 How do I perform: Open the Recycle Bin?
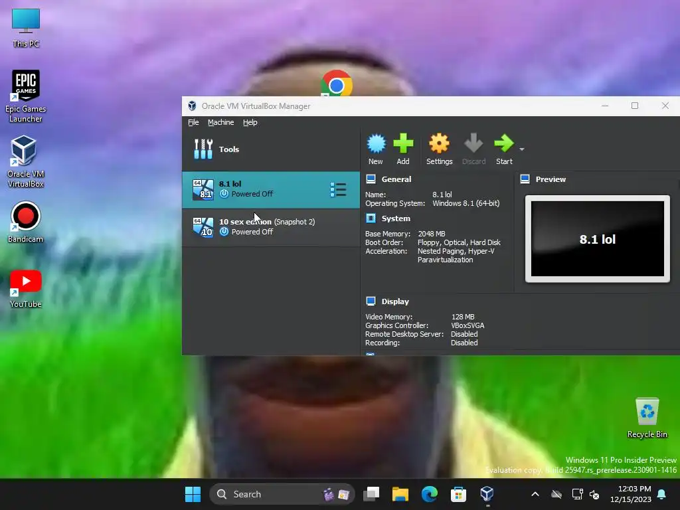tap(647, 418)
